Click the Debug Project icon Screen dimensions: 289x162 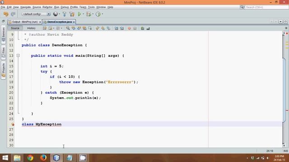click(x=89, y=14)
